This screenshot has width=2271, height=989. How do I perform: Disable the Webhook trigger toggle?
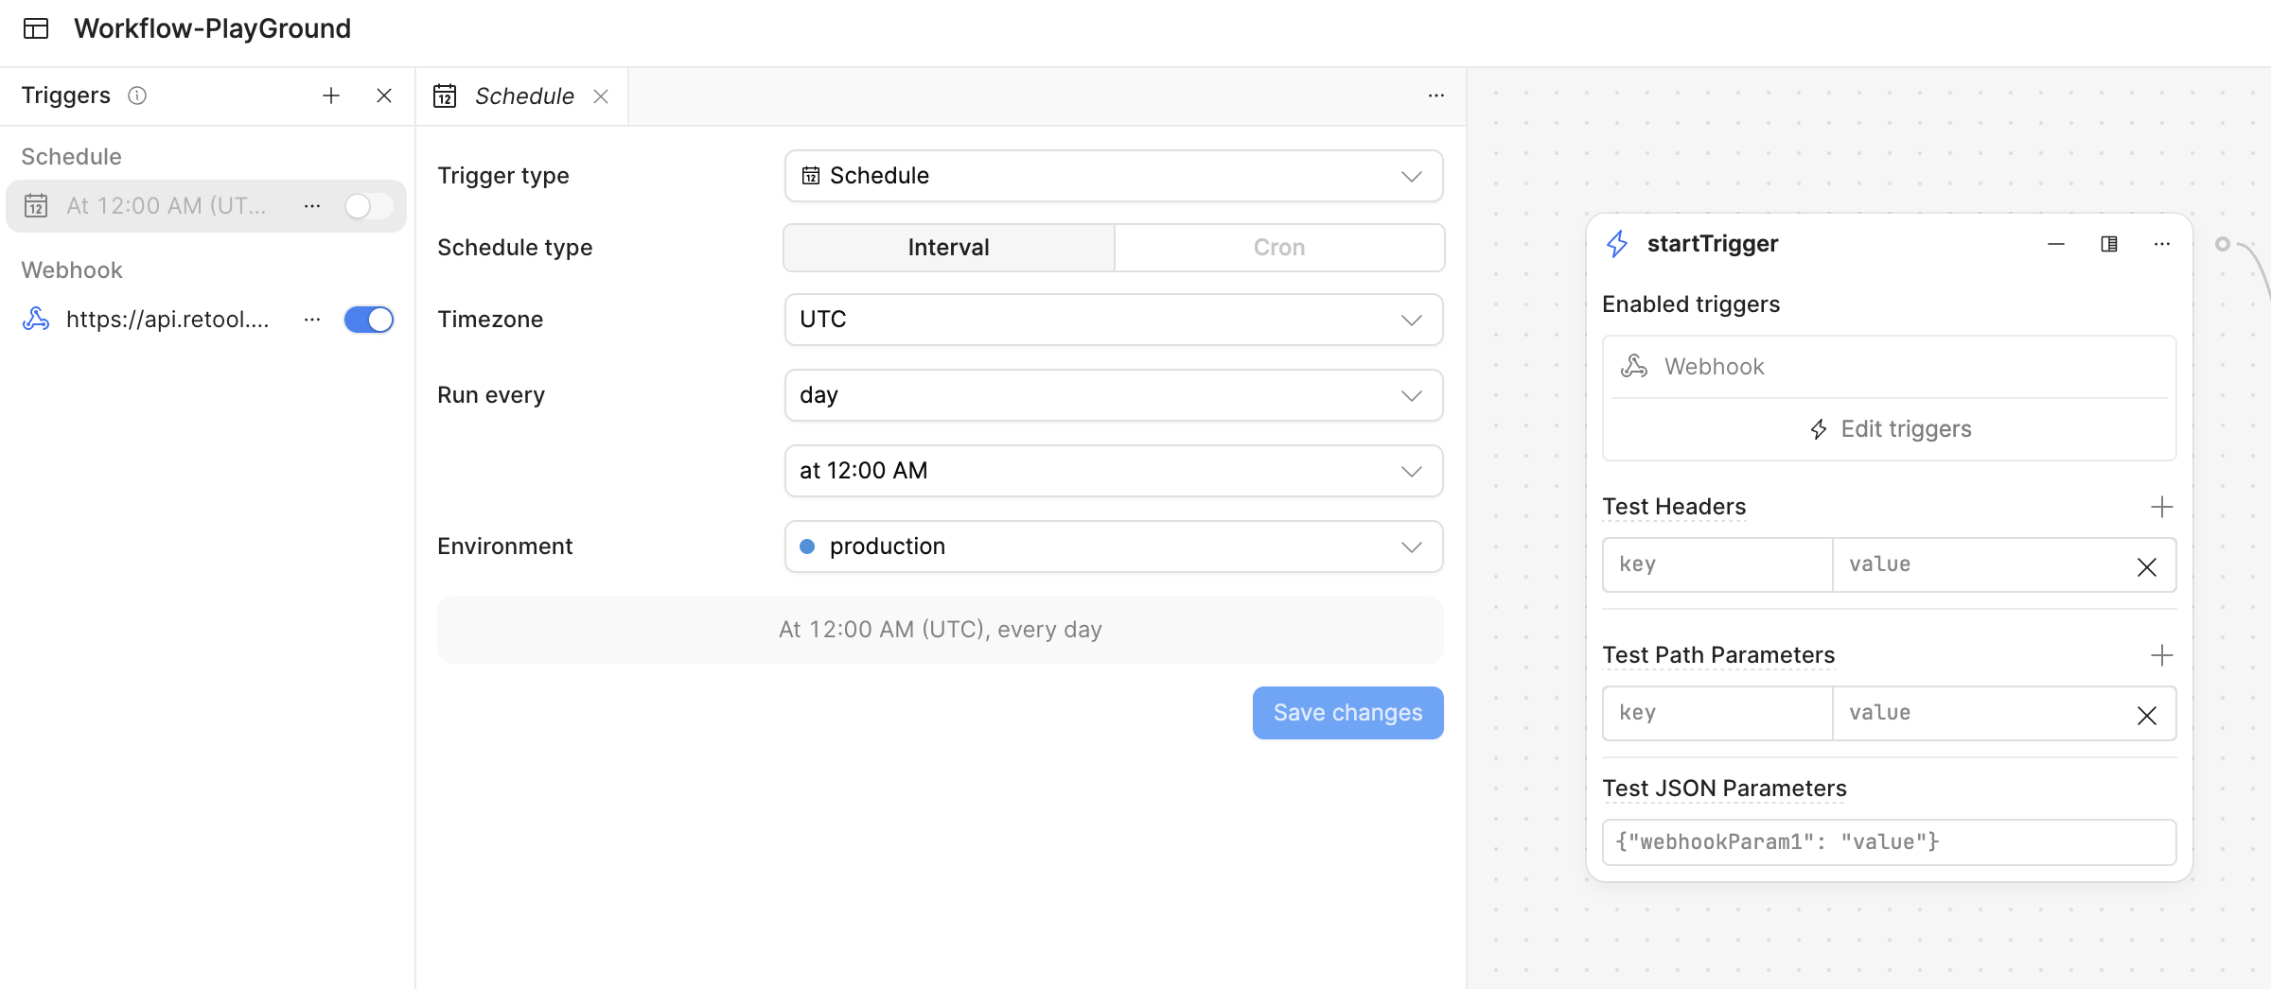pyautogui.click(x=368, y=320)
